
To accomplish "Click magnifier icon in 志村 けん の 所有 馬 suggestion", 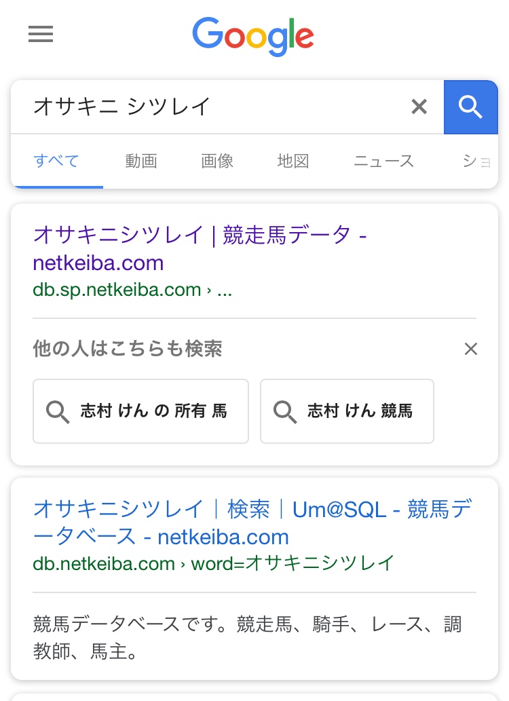I will 58,411.
